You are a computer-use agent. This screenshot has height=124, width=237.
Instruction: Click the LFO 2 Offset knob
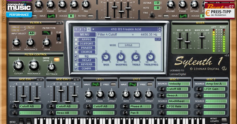[149, 94]
